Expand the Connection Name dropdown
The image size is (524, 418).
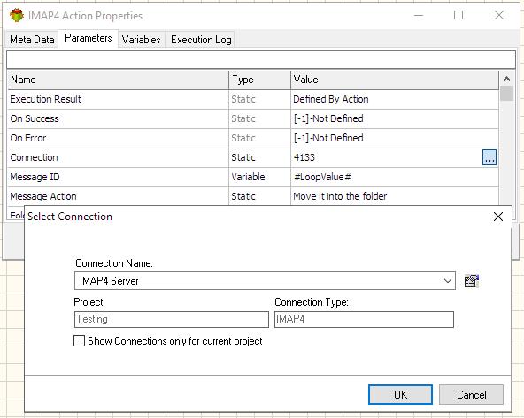(x=448, y=281)
